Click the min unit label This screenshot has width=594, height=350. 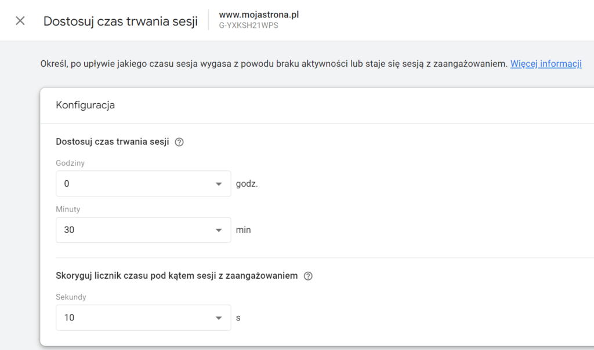click(x=243, y=230)
